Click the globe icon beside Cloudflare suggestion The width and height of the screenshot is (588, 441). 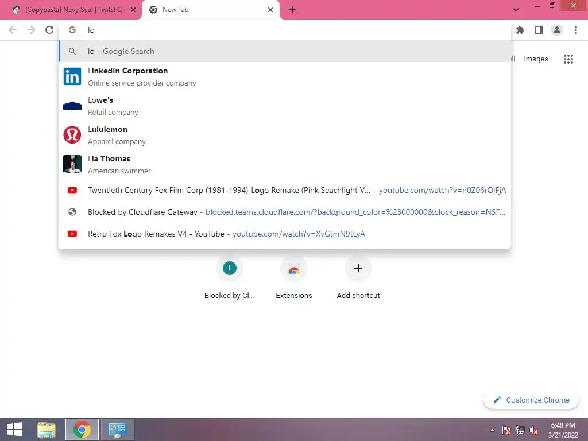coord(72,212)
